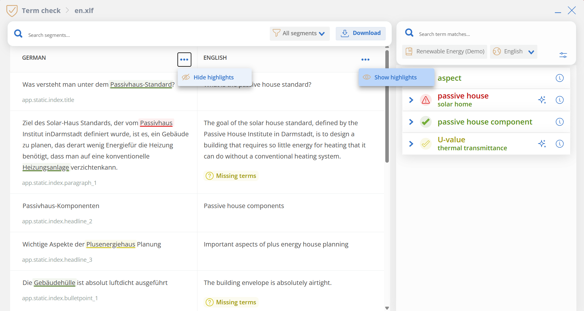Click the GERMAN column header
This screenshot has height=311, width=584.
[34, 58]
